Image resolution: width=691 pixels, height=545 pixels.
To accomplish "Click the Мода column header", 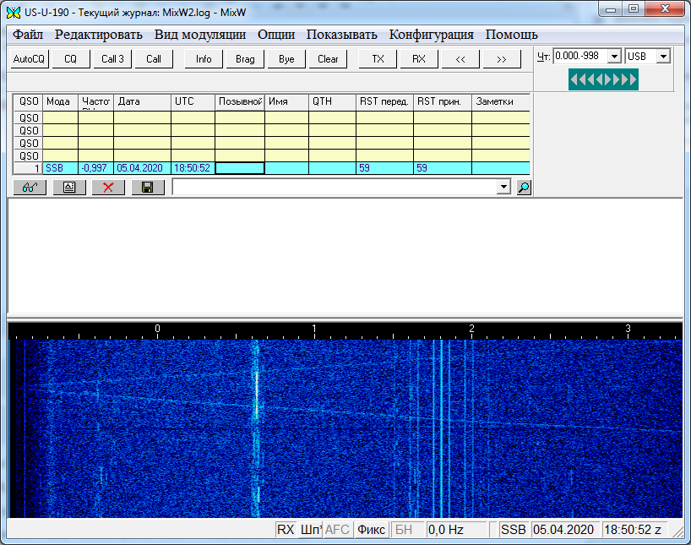I will coord(60,102).
